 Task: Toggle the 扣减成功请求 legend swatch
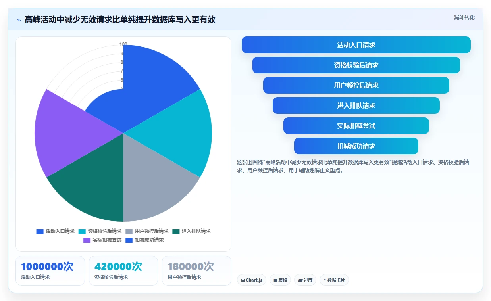[x=129, y=240]
